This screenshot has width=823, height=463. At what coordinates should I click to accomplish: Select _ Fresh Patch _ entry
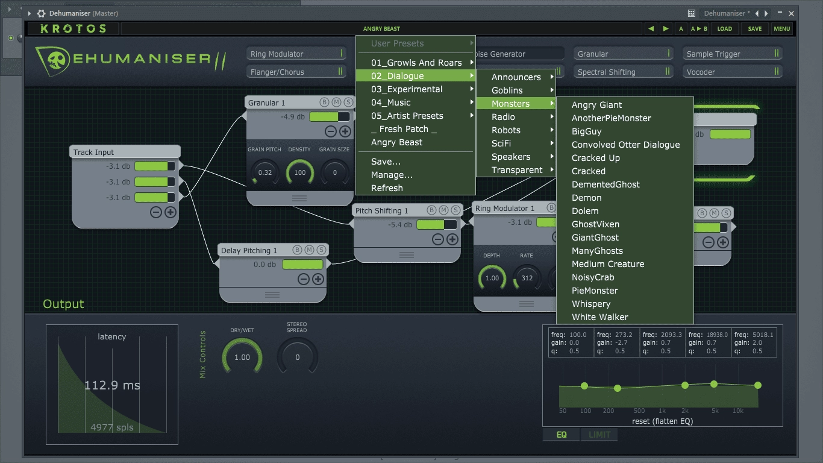(x=416, y=129)
